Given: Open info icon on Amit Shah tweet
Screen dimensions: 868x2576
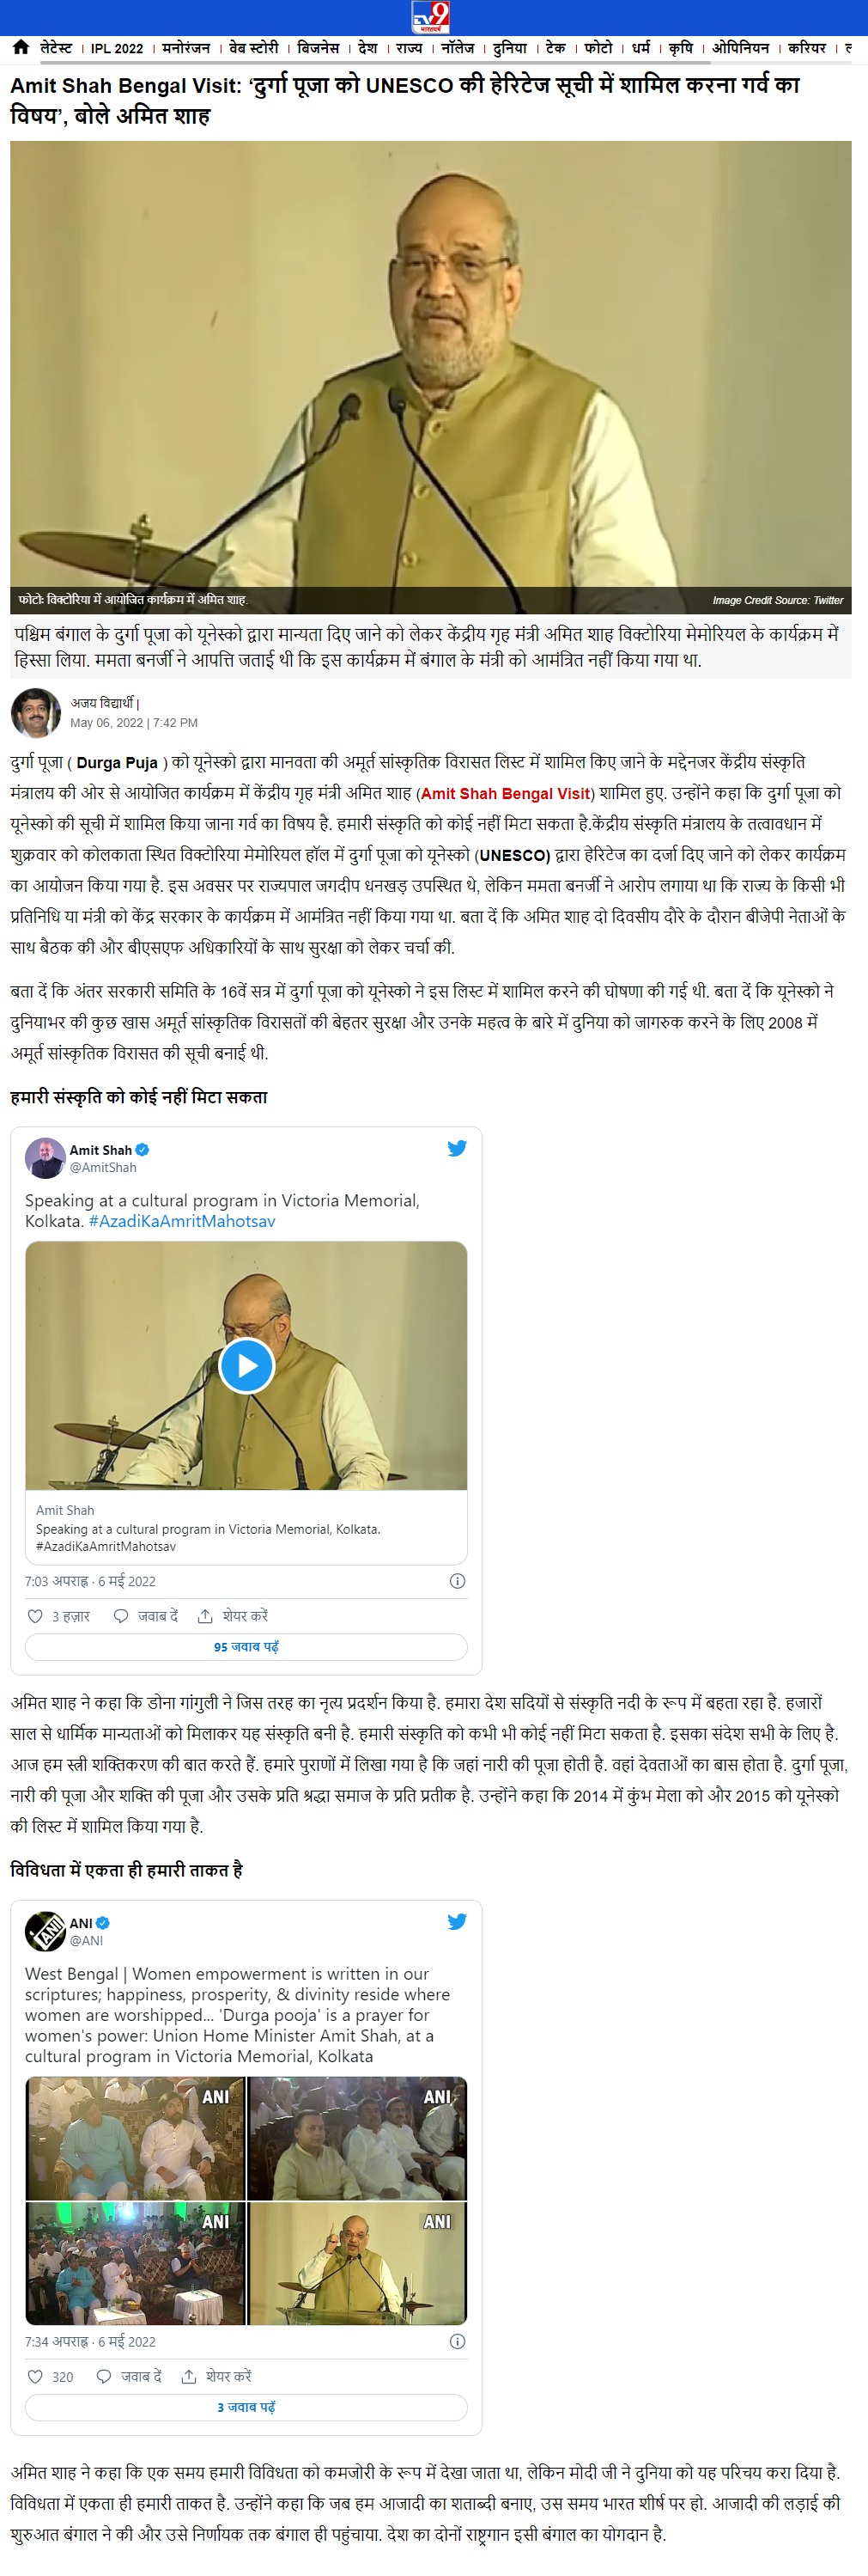Looking at the screenshot, I should click(458, 1581).
